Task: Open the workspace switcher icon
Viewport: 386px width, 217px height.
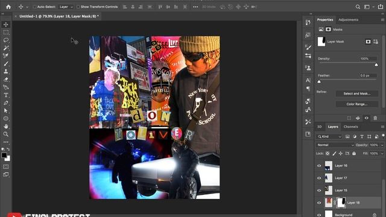Action: (367, 7)
